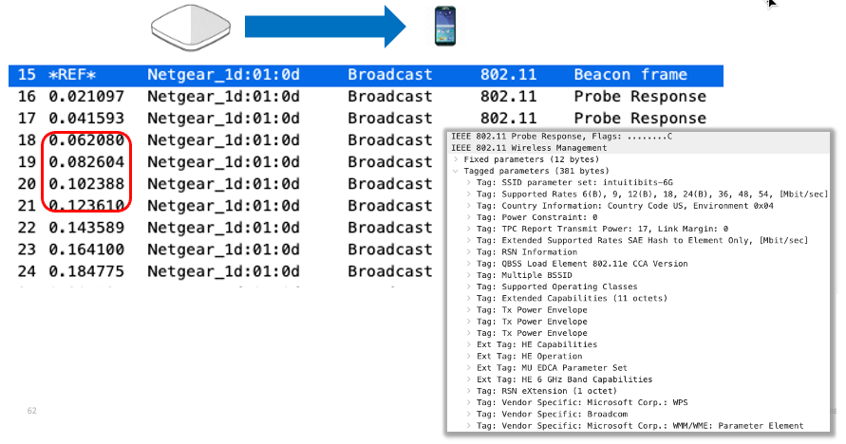
Task: Expand the HE Operation ext tag
Action: (469, 356)
